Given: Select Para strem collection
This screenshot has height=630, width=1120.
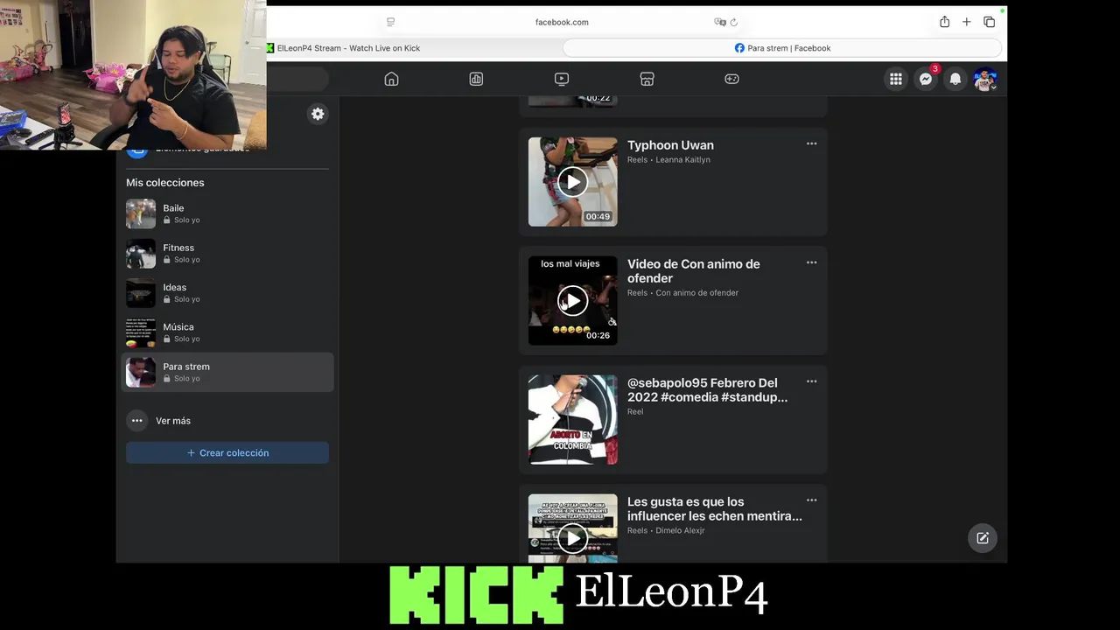Looking at the screenshot, I should point(227,372).
